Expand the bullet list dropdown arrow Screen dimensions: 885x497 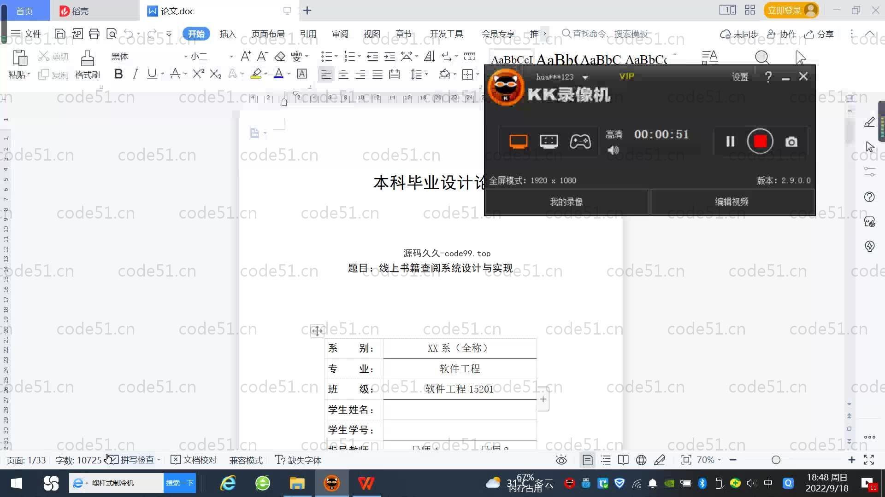[336, 56]
